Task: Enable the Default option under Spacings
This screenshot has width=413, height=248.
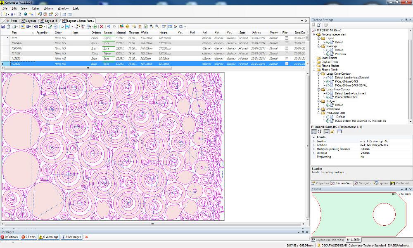Action: click(x=328, y=50)
